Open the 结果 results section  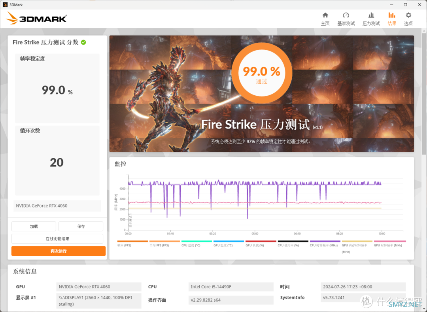[392, 19]
